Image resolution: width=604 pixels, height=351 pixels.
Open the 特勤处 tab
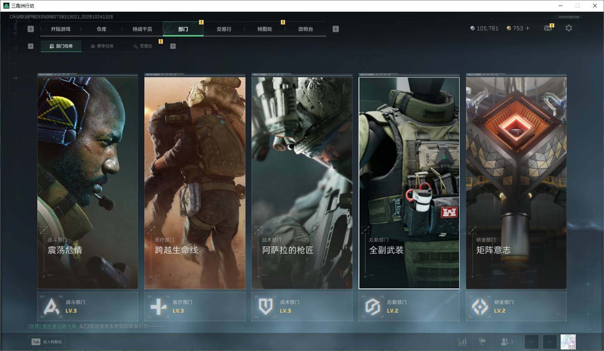point(265,29)
